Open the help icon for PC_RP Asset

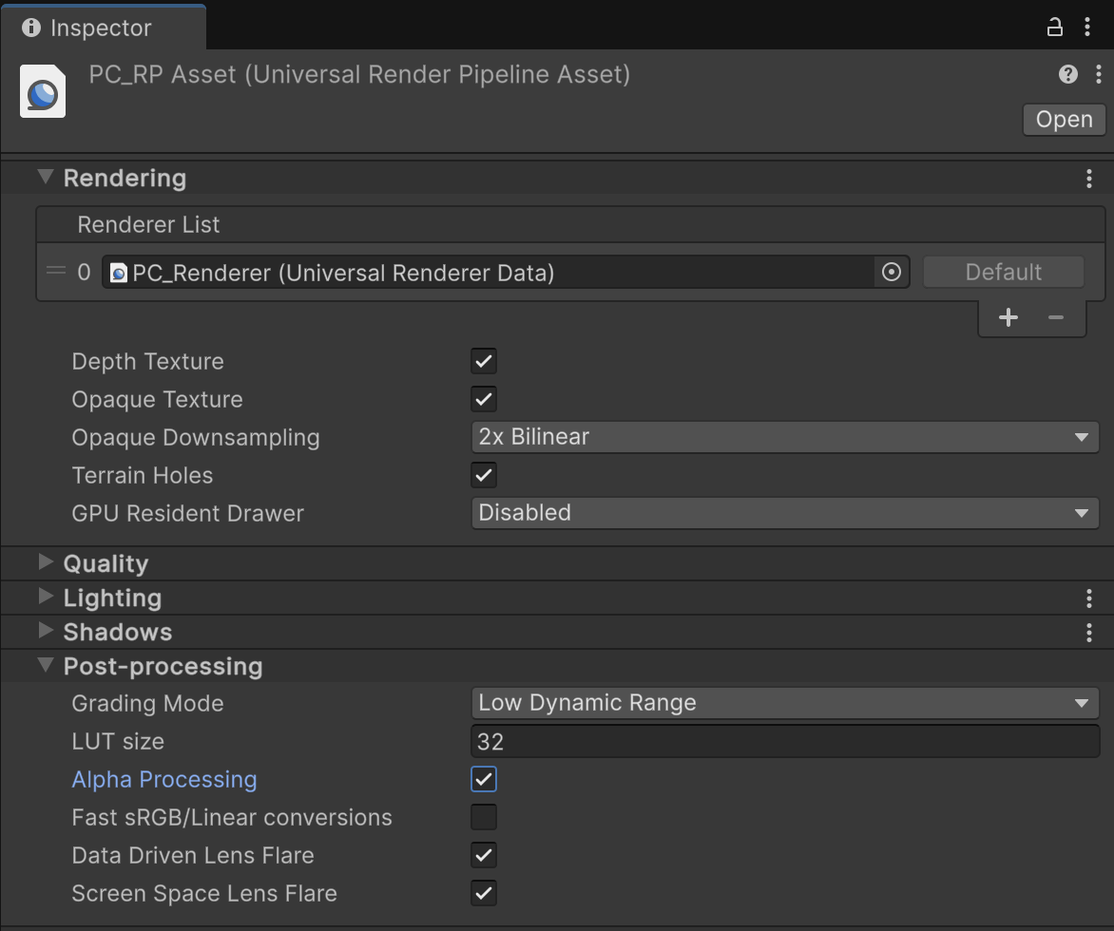click(x=1066, y=74)
